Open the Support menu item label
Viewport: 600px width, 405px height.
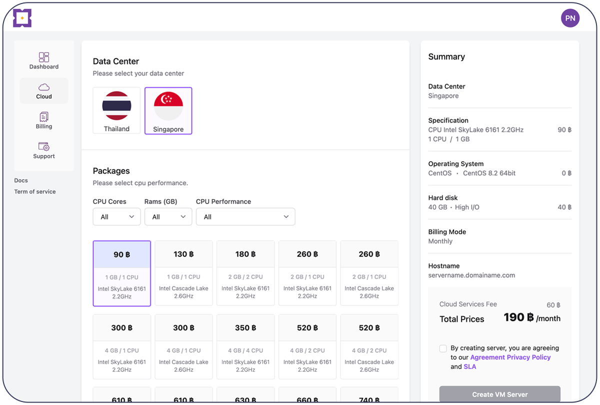[x=44, y=156]
